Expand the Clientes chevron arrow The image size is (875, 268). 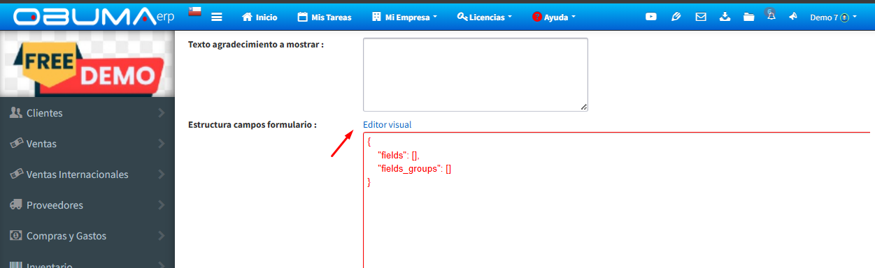tap(162, 113)
